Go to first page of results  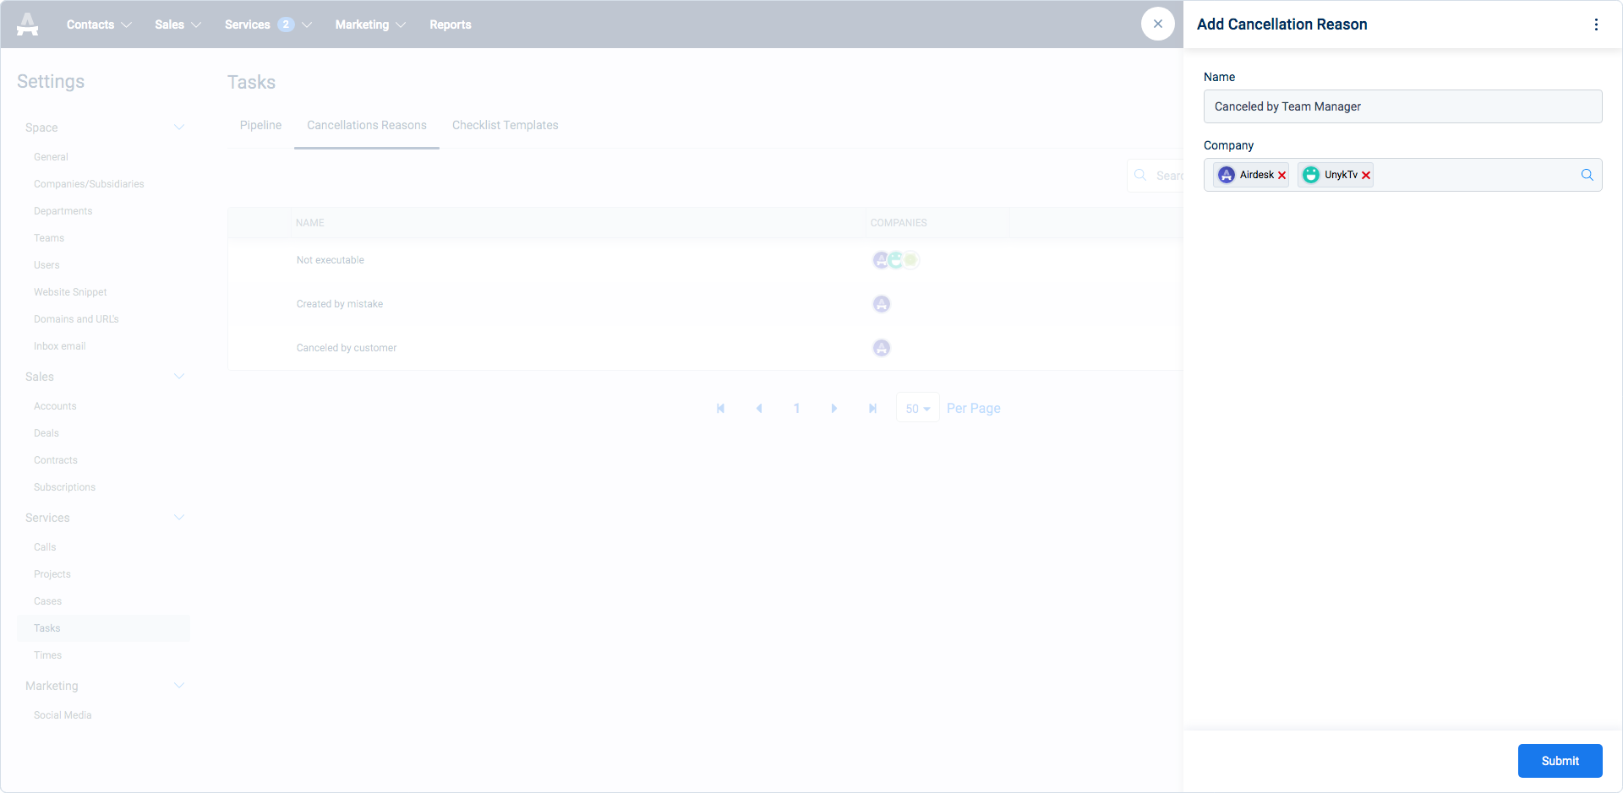[x=720, y=409]
